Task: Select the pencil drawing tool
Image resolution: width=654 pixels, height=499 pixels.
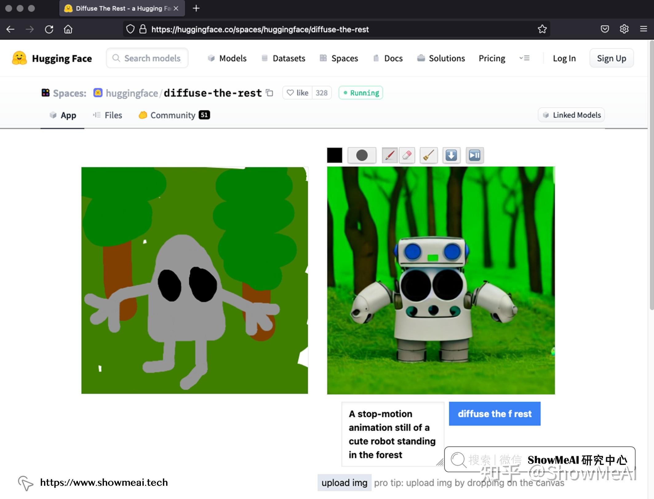Action: (x=389, y=155)
